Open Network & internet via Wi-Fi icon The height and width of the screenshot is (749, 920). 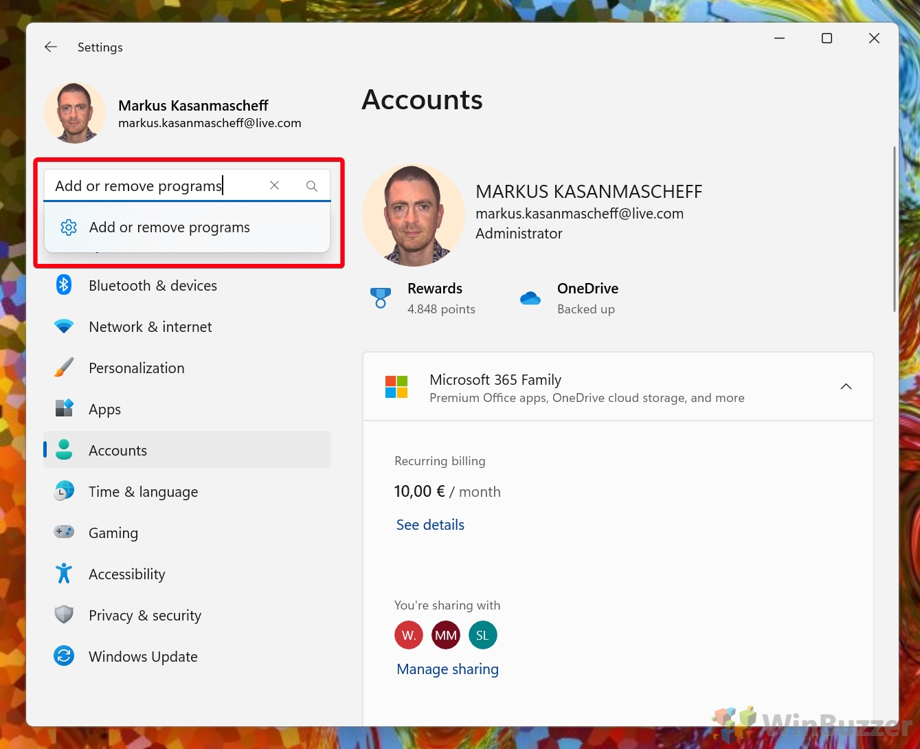64,327
